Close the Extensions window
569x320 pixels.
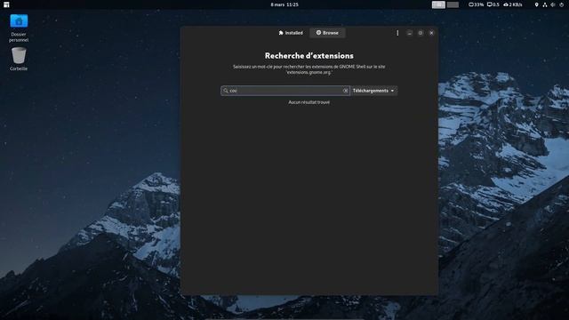pyautogui.click(x=431, y=33)
